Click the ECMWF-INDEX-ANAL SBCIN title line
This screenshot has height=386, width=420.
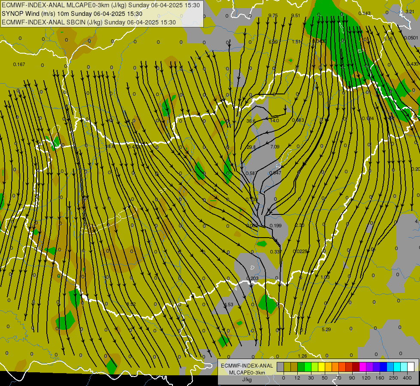tap(89, 22)
